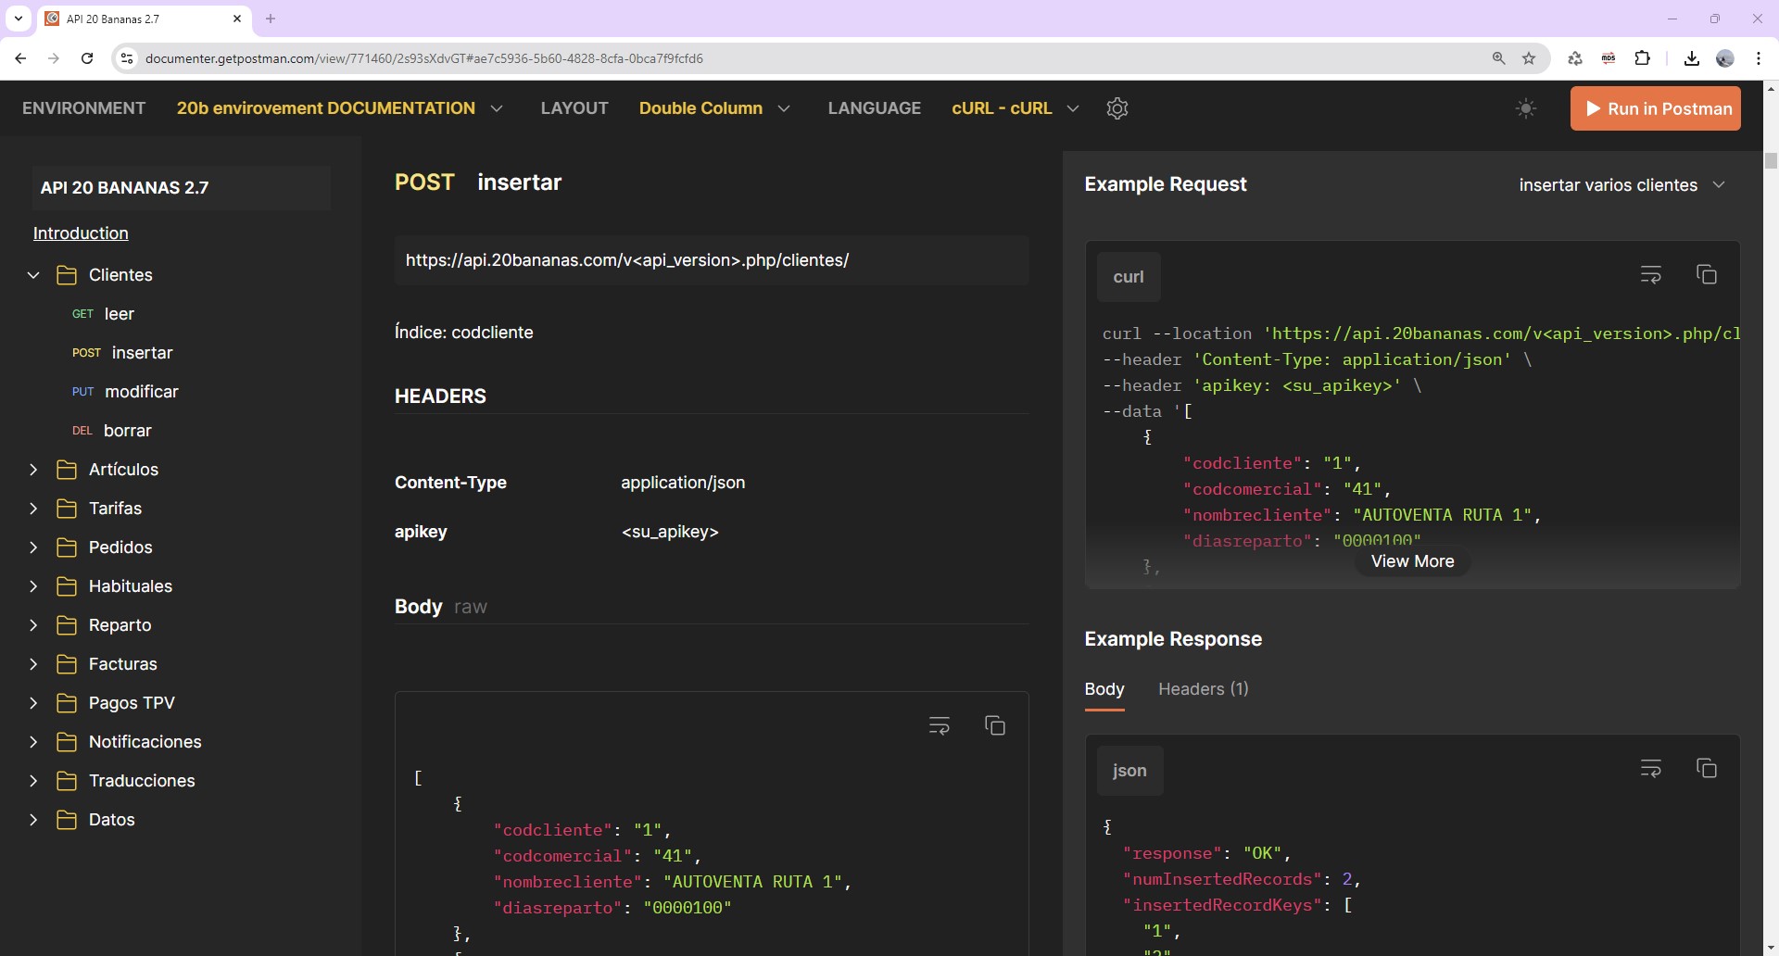This screenshot has height=956, width=1779.
Task: Expand the Facturas folder
Action: [33, 664]
